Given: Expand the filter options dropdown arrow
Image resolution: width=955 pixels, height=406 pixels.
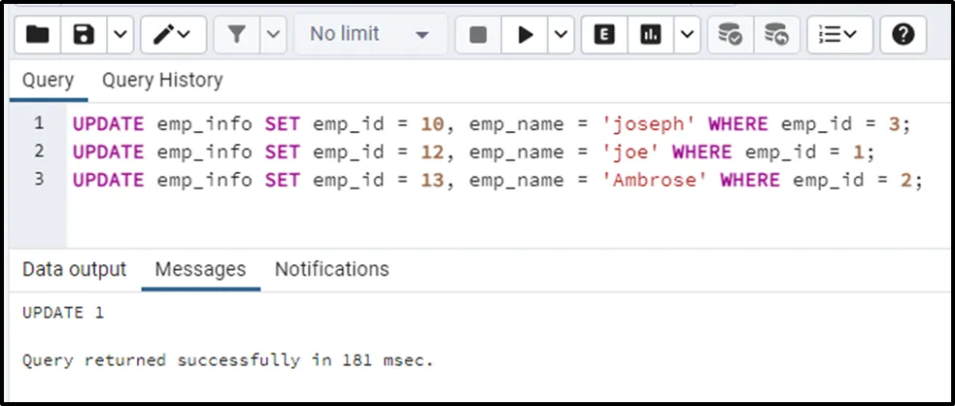Looking at the screenshot, I should 273,35.
